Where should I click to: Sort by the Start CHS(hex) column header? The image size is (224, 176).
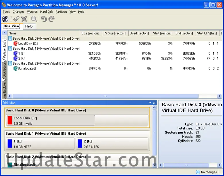[208, 33]
